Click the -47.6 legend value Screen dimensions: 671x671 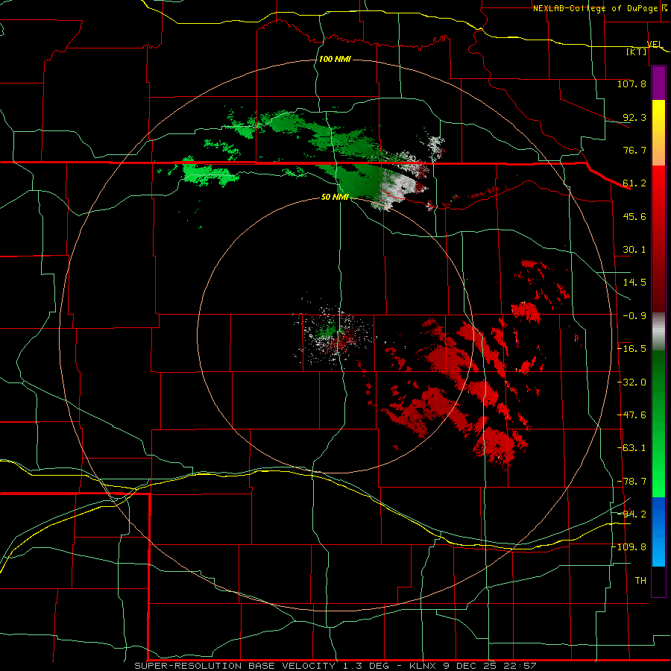point(631,415)
